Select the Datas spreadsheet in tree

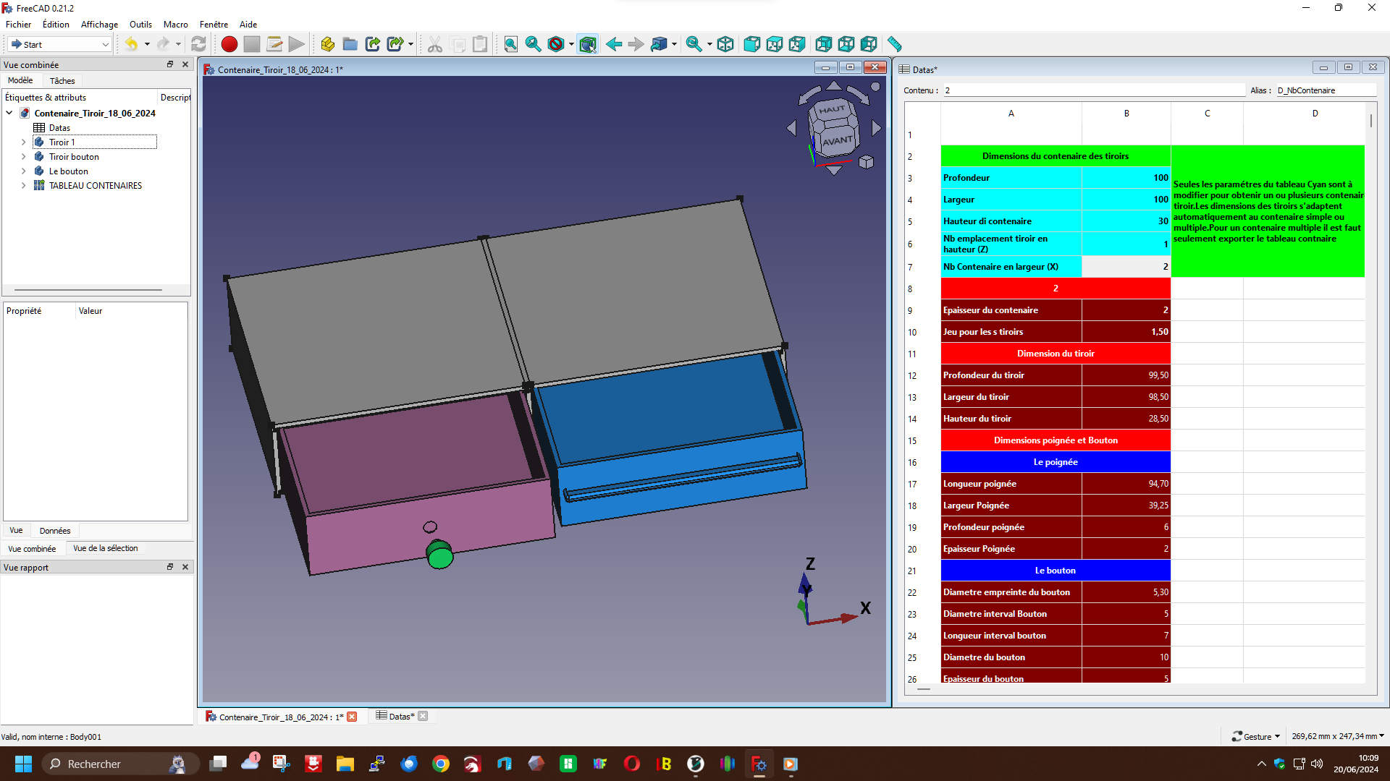pos(59,128)
